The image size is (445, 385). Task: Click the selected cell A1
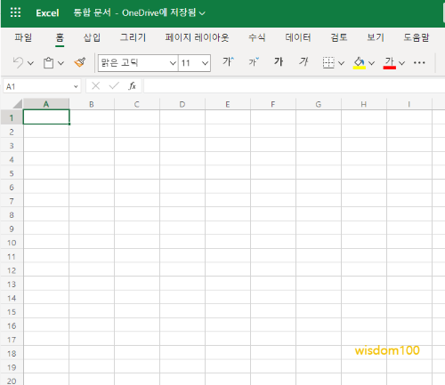pos(46,117)
